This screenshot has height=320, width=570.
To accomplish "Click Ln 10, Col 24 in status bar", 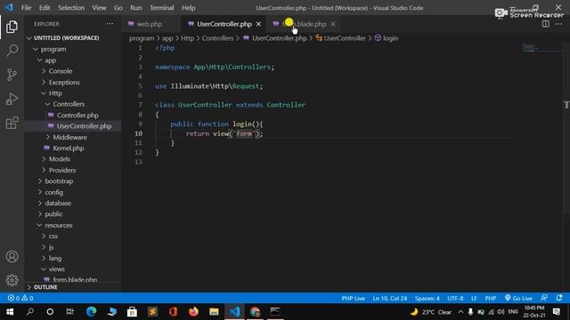I will (x=390, y=299).
